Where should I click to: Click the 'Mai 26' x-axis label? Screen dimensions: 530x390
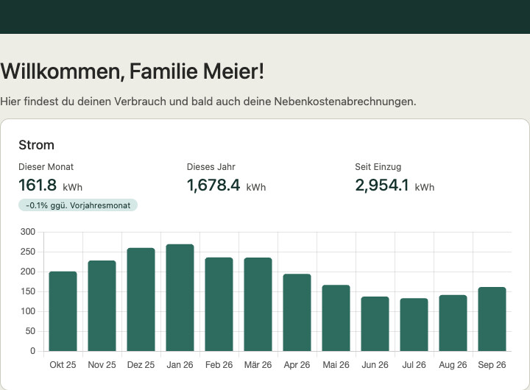(x=336, y=365)
